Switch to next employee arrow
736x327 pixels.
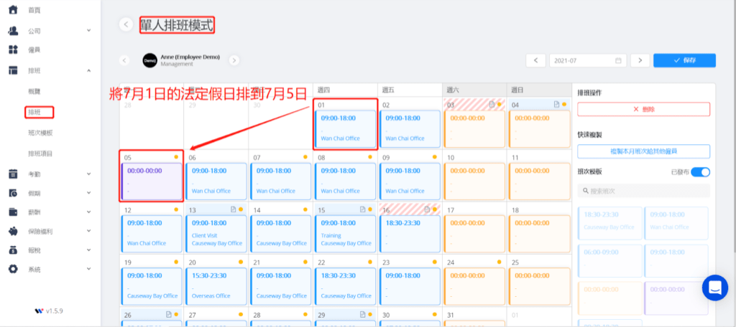click(234, 60)
